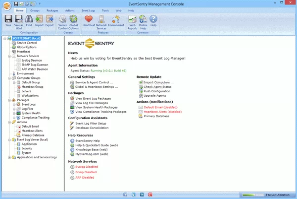Open Knowledge Base (web) link
297x199 pixels.
coord(92,150)
